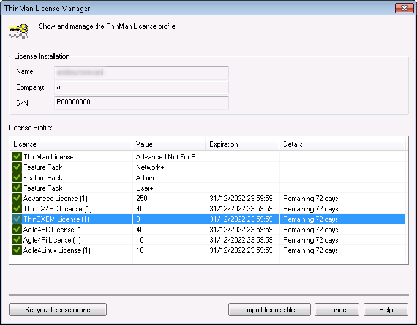Click the Admin+ value cell
Viewport: 417px width, 325px height.
tap(147, 178)
